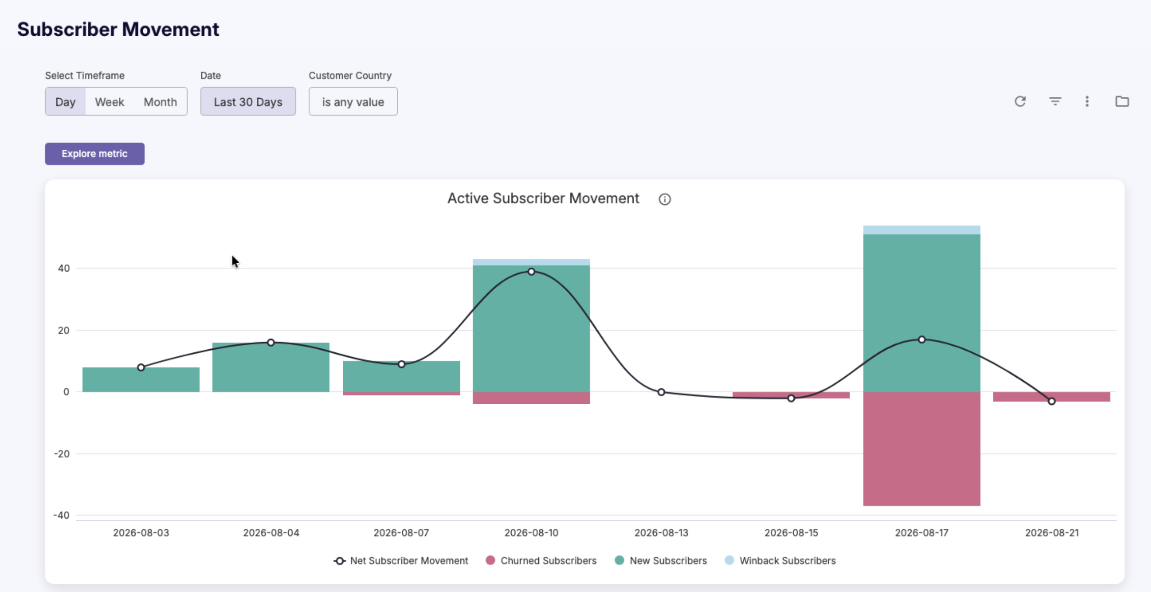Click the green new subscribers bar for 2026-08-04
The width and height of the screenshot is (1151, 592).
tap(271, 367)
